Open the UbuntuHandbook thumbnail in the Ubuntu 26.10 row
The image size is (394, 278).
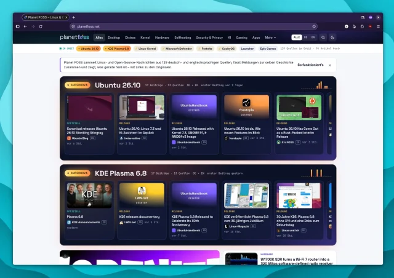[194, 107]
